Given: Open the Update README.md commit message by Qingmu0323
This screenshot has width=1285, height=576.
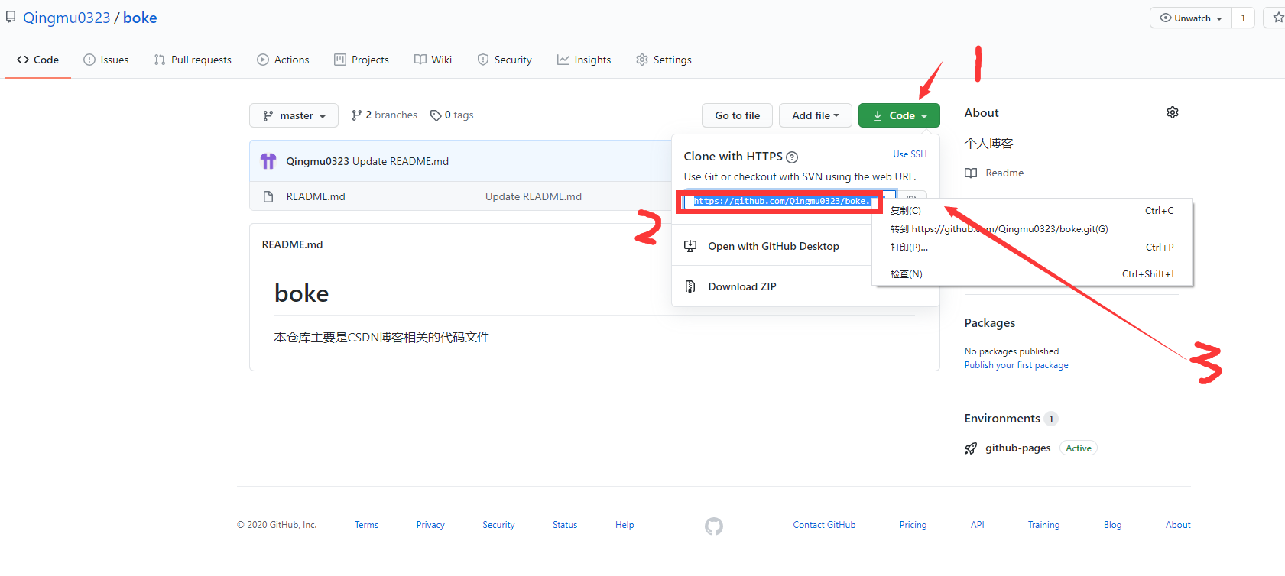Looking at the screenshot, I should 401,161.
